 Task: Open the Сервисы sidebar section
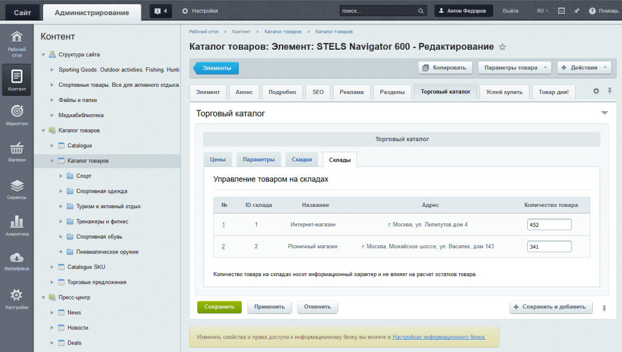(x=16, y=189)
